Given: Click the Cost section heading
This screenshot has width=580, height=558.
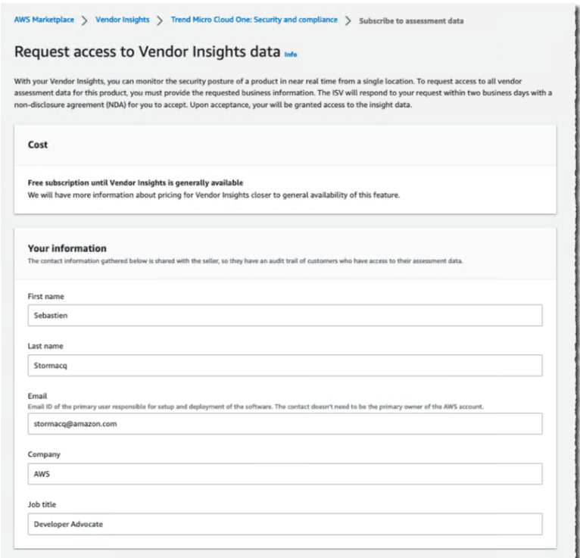Looking at the screenshot, I should [38, 145].
